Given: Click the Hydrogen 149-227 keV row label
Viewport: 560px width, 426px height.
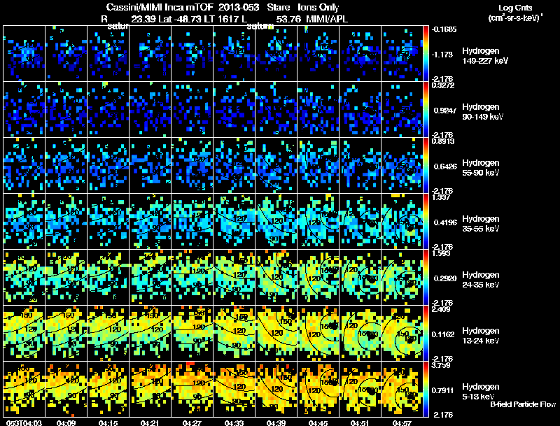Looking at the screenshot, I should 485,56.
